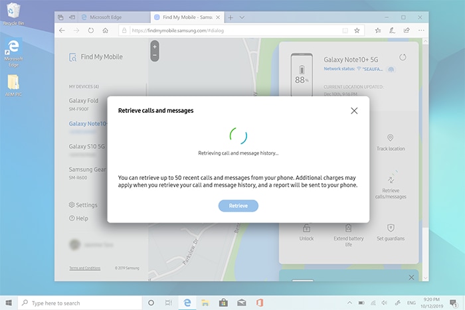This screenshot has height=310, width=465.
Task: Open Office app from taskbar
Action: pos(260,303)
